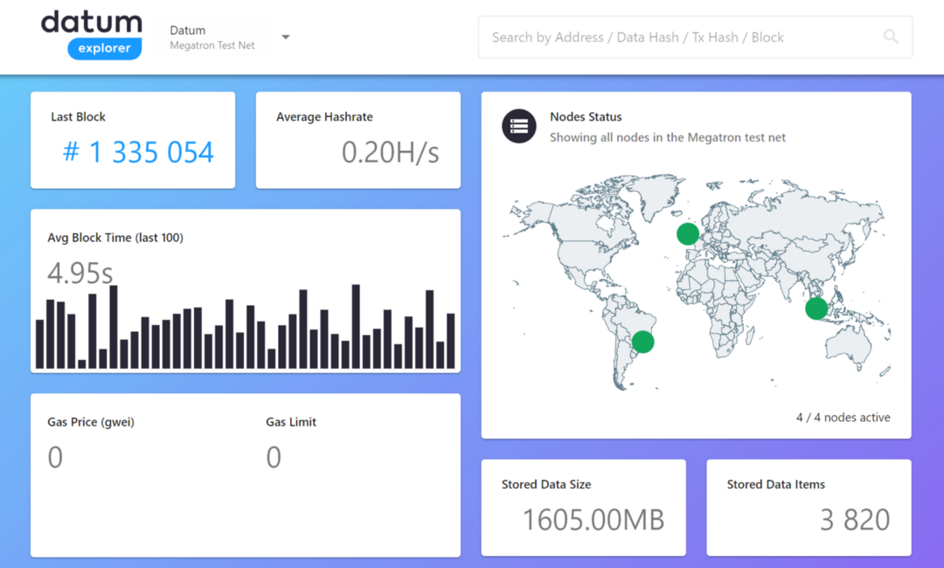Click the blue explorer badge
The width and height of the screenshot is (944, 568).
105,48
